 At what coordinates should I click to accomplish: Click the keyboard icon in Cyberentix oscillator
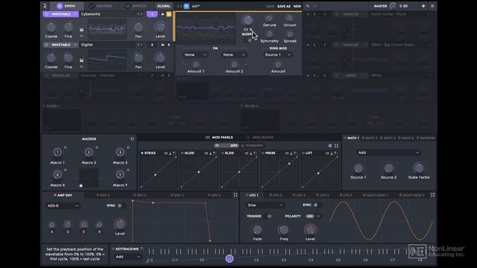(x=81, y=30)
